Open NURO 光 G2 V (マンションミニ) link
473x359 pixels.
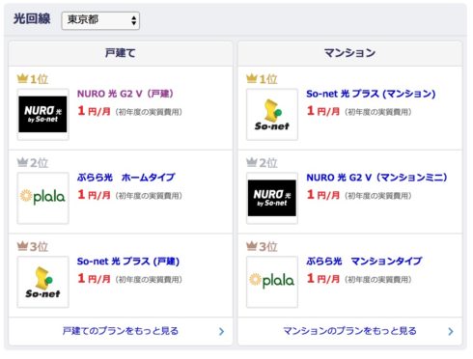point(376,178)
